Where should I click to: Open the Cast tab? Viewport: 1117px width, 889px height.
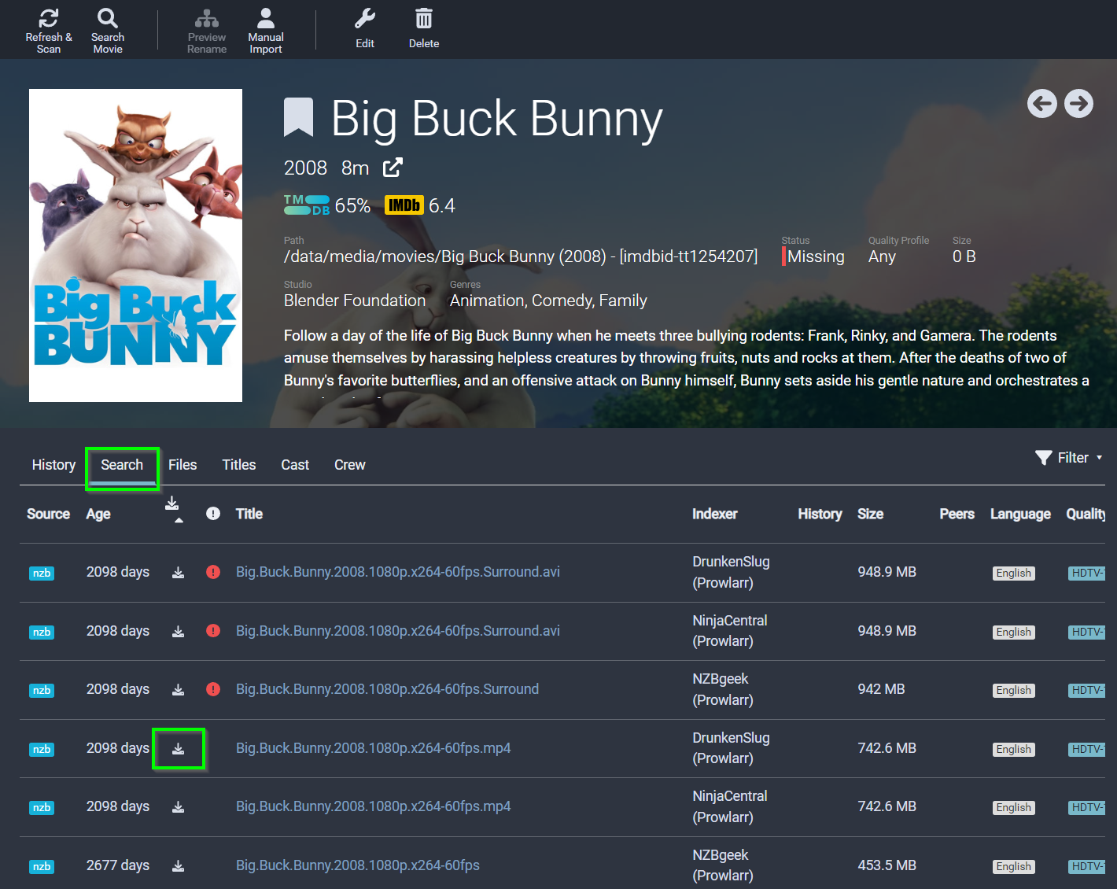tap(295, 465)
